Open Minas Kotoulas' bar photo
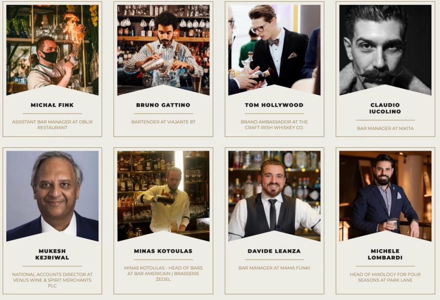The image size is (440, 300). pos(163,196)
